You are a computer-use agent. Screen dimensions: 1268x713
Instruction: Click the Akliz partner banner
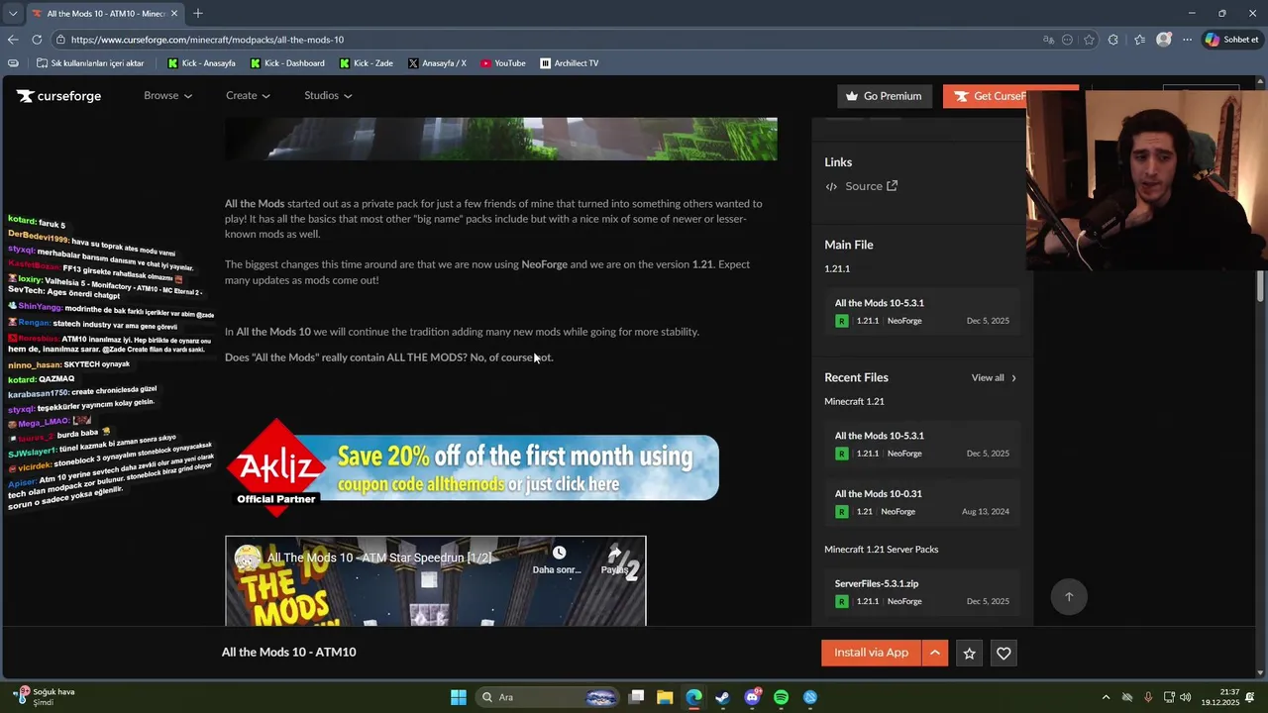(x=473, y=467)
